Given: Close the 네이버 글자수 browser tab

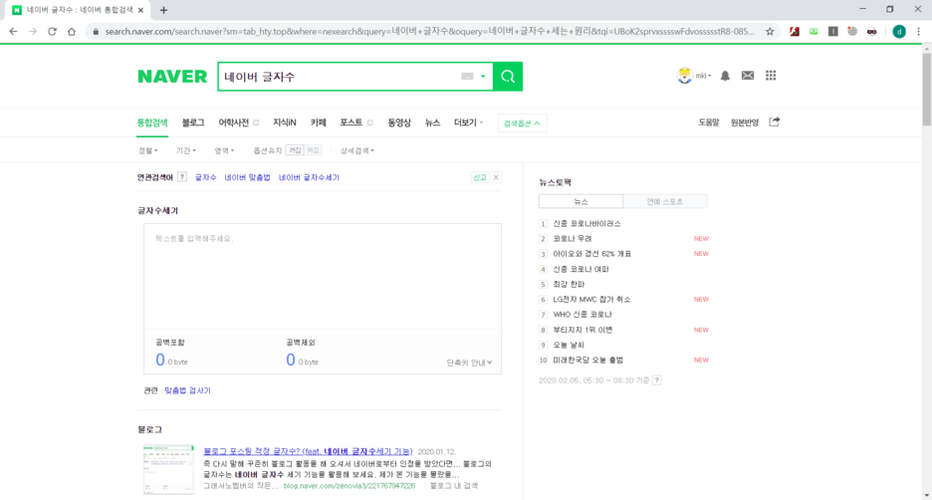Looking at the screenshot, I should point(140,10).
